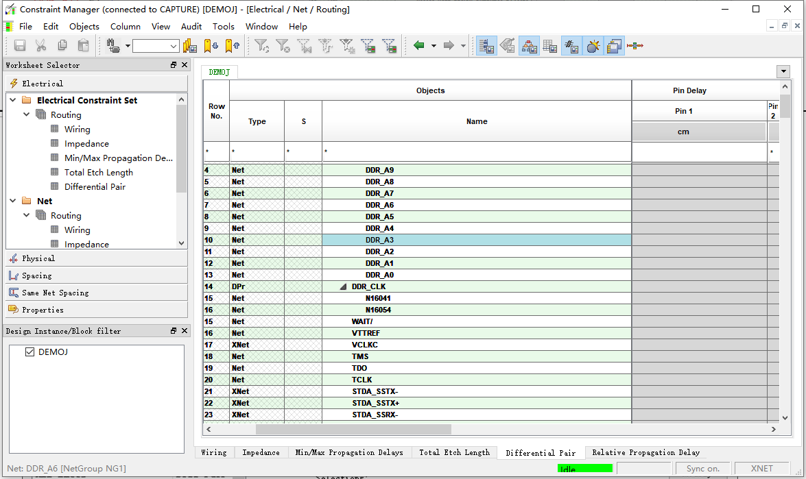Collapse the Net folder in tree
The width and height of the screenshot is (806, 479).
pos(13,201)
